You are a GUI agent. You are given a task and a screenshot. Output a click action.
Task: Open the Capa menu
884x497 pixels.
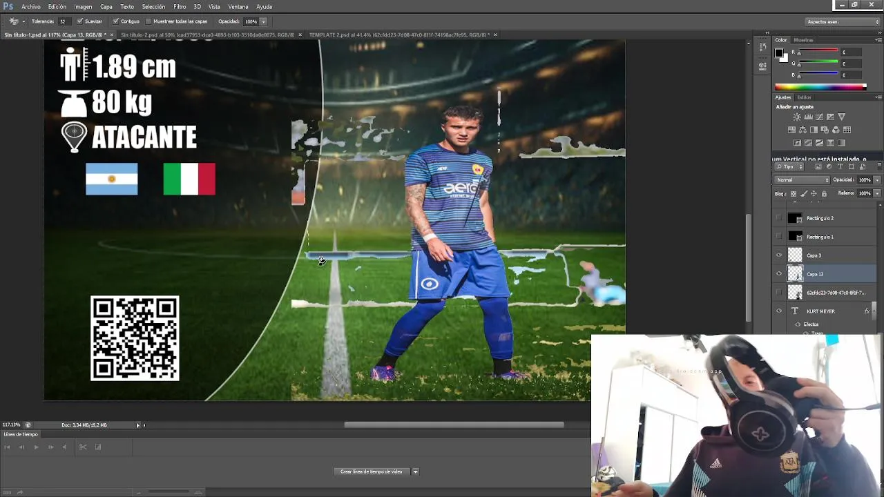pyautogui.click(x=106, y=7)
